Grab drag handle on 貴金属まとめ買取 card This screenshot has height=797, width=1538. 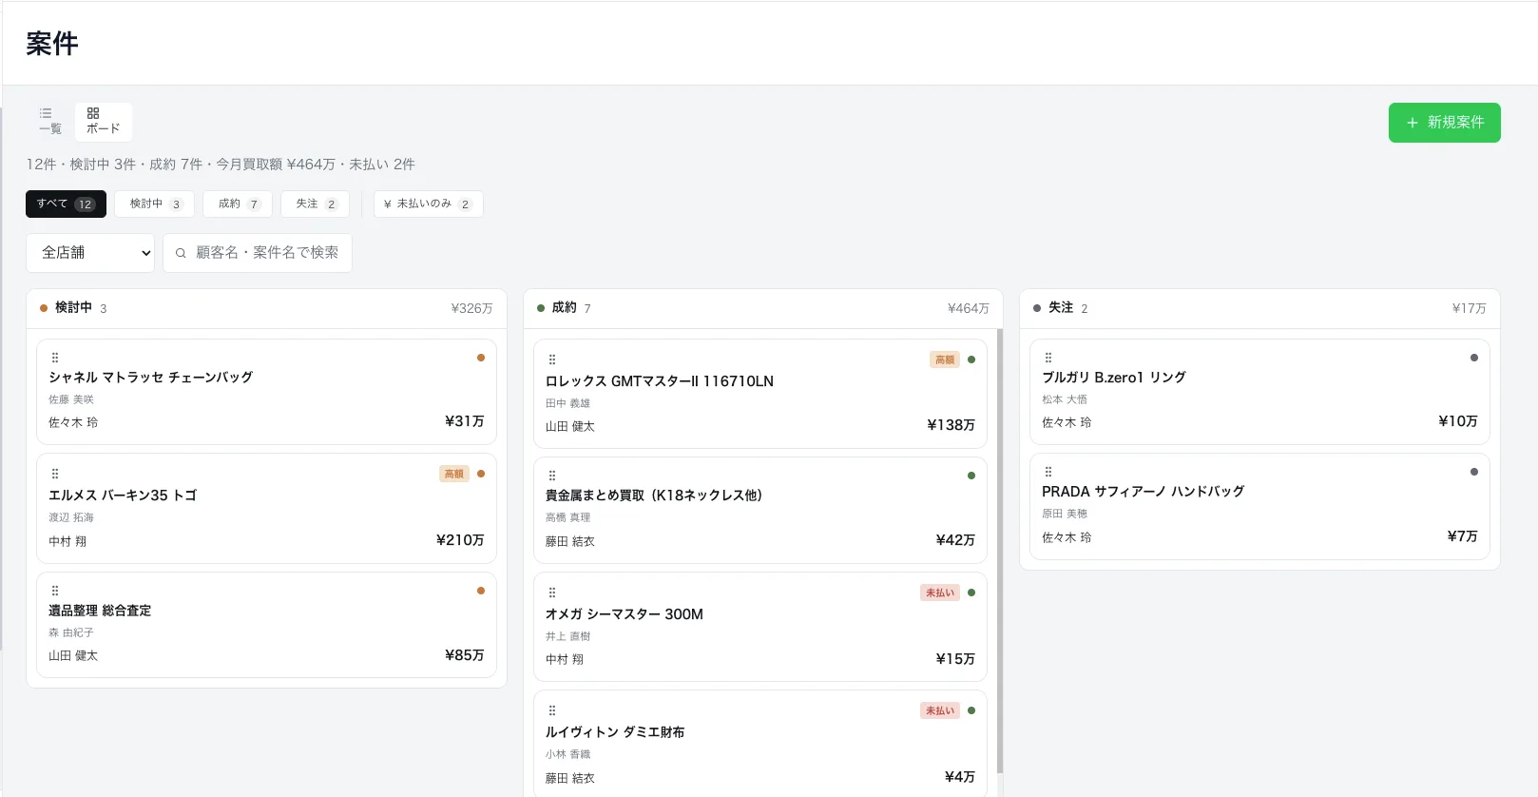point(552,476)
